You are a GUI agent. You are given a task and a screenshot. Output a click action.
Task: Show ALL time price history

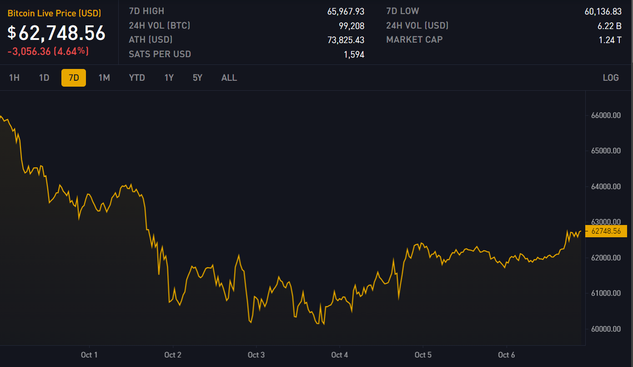(x=229, y=78)
